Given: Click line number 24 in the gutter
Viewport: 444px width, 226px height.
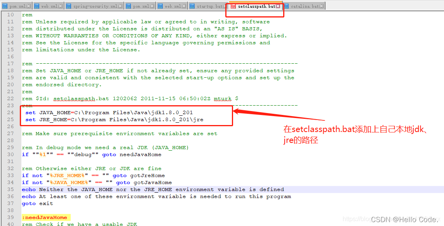Looking at the screenshot, I should (10, 113).
